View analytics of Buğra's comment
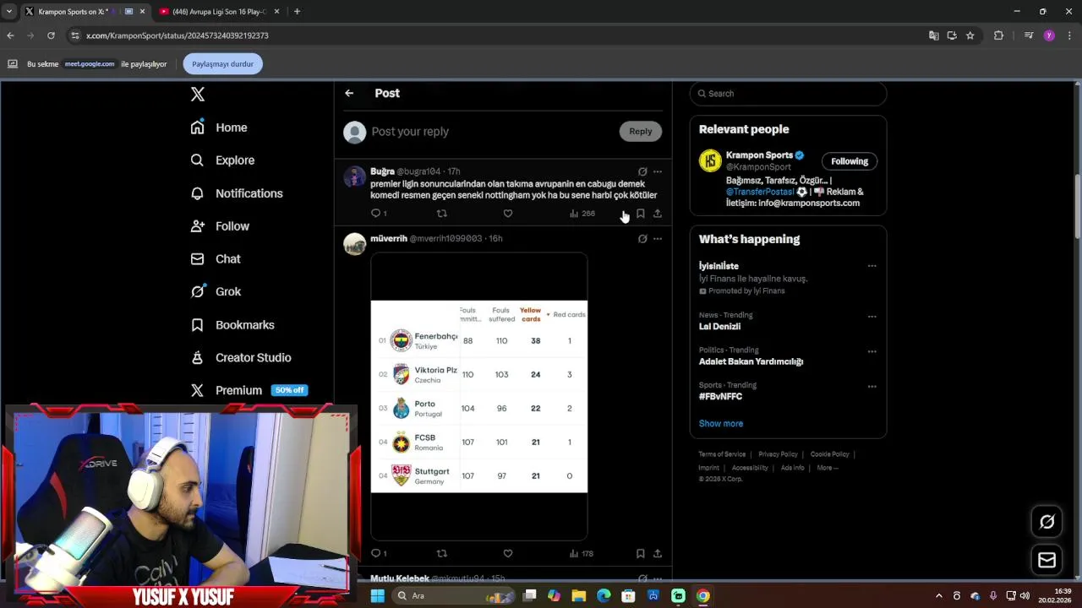Screen dimensions: 1082x608 pyautogui.click(x=582, y=214)
